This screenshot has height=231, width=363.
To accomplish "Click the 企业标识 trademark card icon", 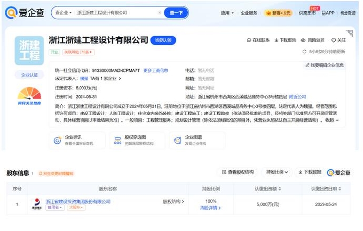I will tap(58, 140).
